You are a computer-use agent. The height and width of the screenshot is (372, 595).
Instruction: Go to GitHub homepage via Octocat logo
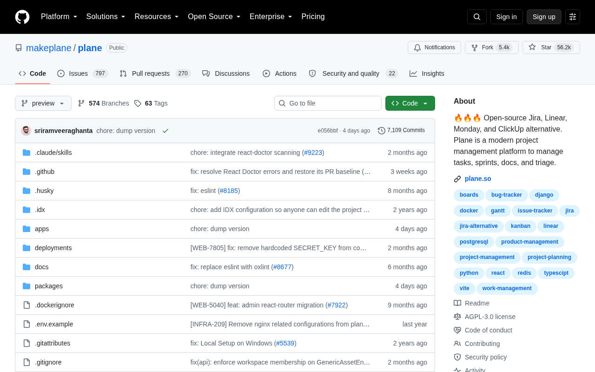click(22, 17)
